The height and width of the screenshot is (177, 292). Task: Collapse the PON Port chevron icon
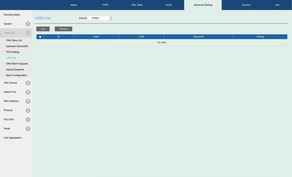(x=28, y=33)
